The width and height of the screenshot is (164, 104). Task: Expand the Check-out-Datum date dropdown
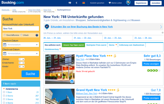[x=21, y=54]
